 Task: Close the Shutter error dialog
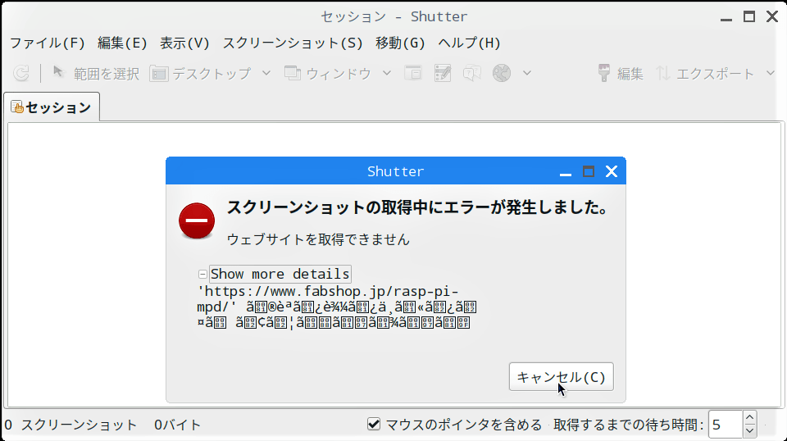pos(612,171)
